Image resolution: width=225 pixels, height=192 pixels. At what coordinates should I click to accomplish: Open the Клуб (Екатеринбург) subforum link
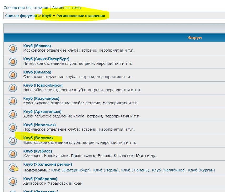71,170
